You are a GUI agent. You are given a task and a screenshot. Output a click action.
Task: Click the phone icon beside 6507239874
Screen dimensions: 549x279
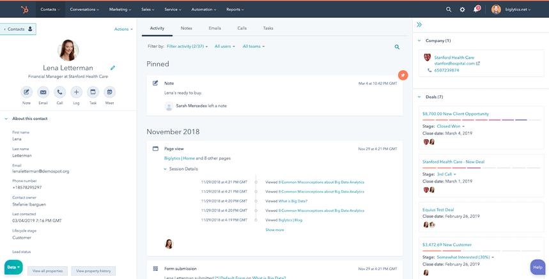(429, 70)
